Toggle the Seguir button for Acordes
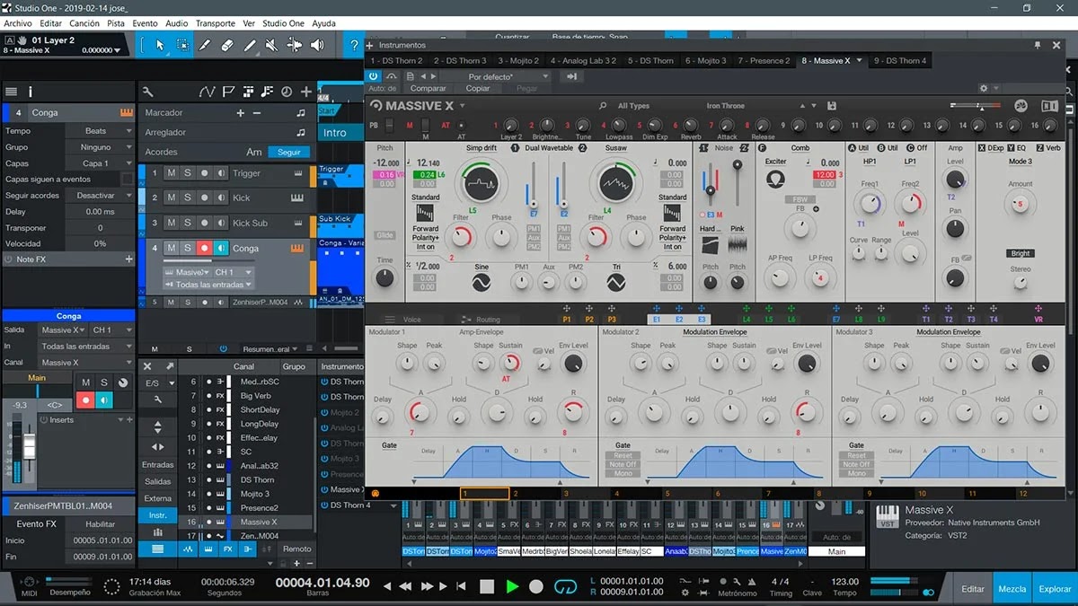The width and height of the screenshot is (1078, 606). [289, 153]
